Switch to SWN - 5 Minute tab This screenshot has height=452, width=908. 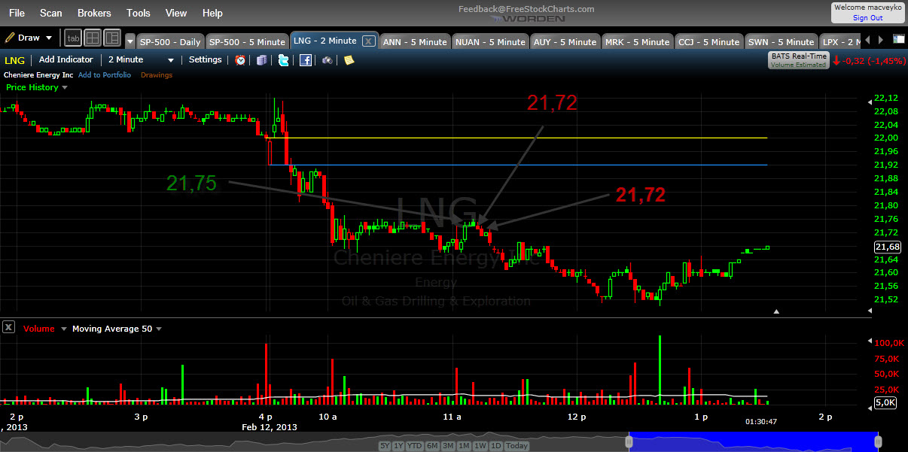pos(781,42)
